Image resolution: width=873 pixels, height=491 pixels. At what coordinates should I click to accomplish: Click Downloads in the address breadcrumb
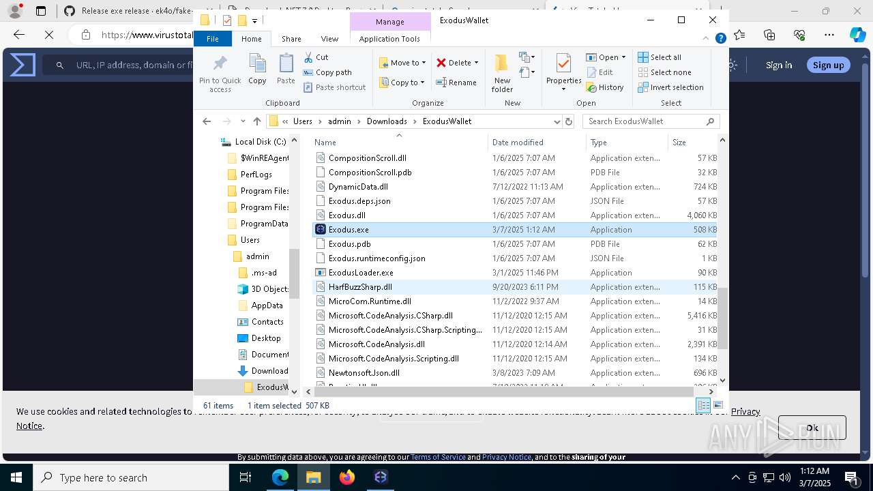coord(387,121)
